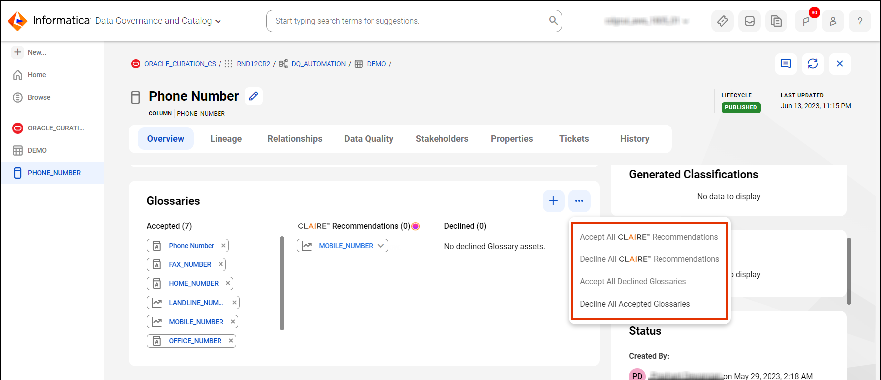
Task: Go to Home in the sidebar
Action: click(30, 75)
